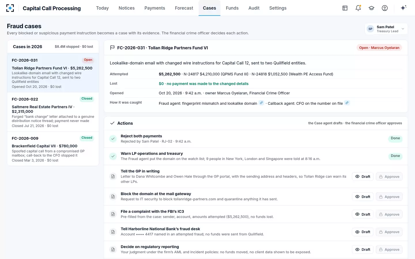Viewport: 415px width, 259px height.
Task: Expand the Sam Patel role switcher
Action: 386,29
